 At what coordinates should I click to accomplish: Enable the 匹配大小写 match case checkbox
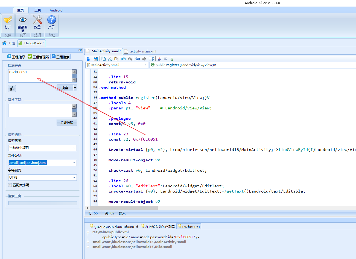(x=10, y=185)
